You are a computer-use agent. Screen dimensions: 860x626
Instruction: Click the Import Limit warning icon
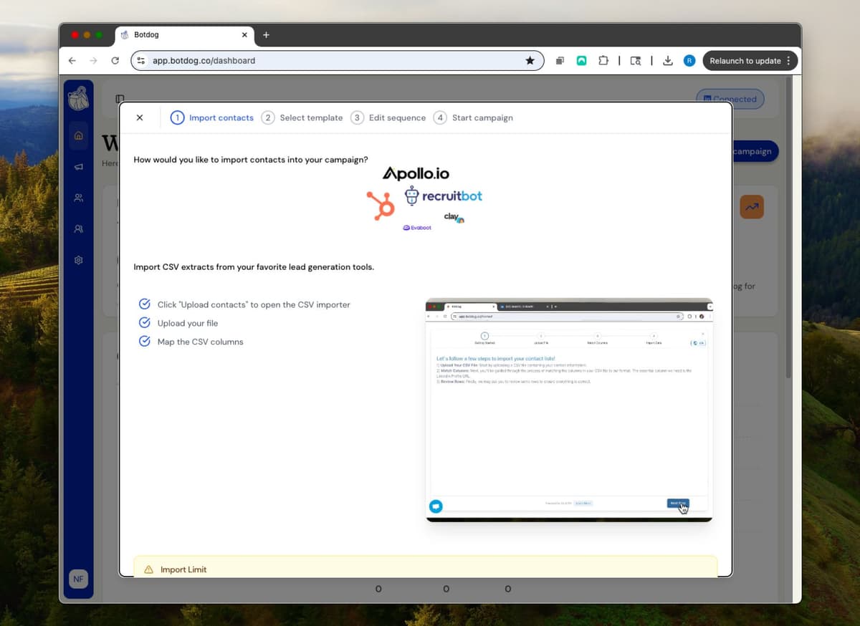(149, 569)
